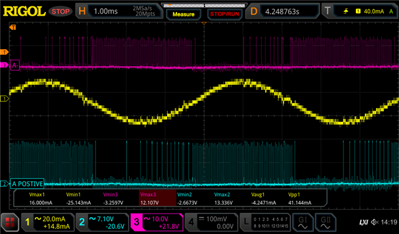Click the orange trigger point triangle at top center
Image resolution: width=399 pixels, height=234 pixels.
click(204, 24)
